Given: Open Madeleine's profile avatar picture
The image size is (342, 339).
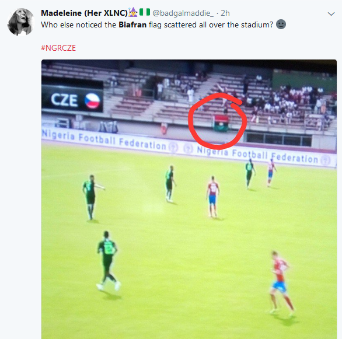Looking at the screenshot, I should point(21,22).
